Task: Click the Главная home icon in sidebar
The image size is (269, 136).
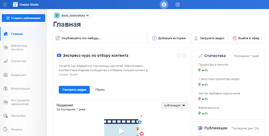Action: click(x=6, y=34)
